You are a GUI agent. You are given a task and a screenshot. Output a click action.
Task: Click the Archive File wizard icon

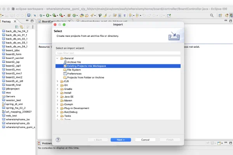pos(64,62)
